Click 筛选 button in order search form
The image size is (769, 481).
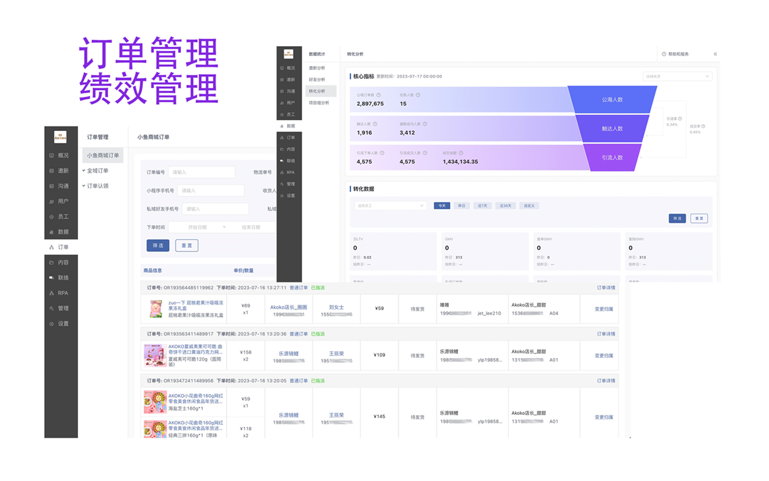(x=158, y=246)
